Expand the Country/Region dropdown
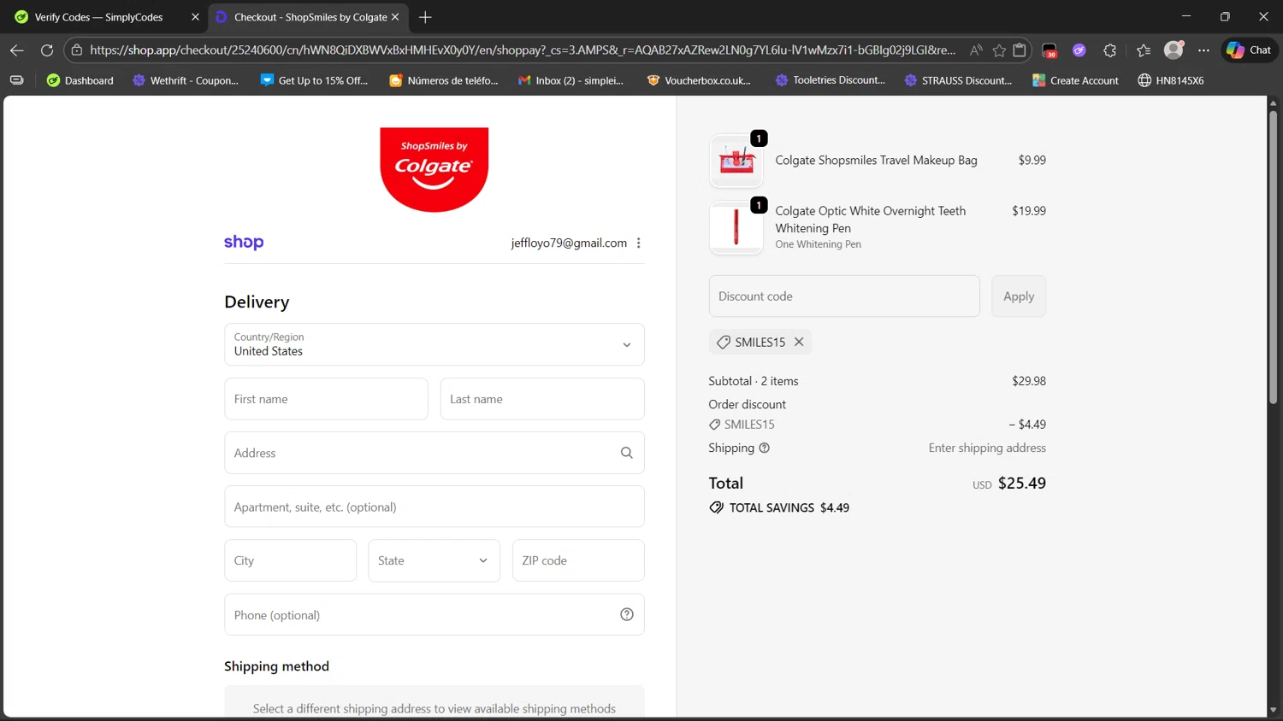 click(434, 344)
